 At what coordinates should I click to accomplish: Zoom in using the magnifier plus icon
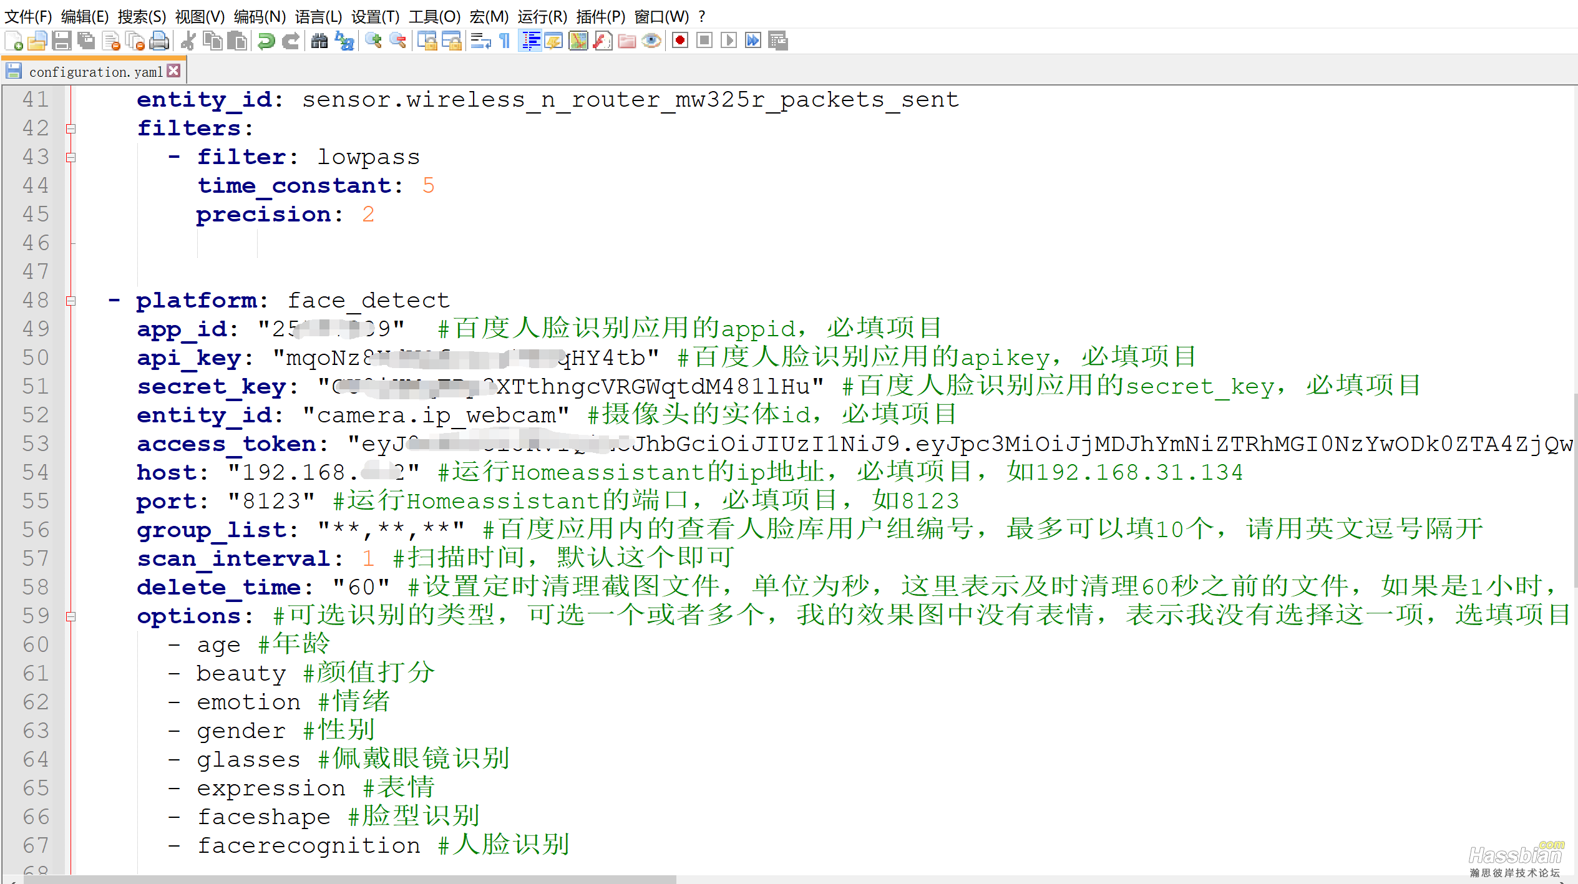point(373,41)
